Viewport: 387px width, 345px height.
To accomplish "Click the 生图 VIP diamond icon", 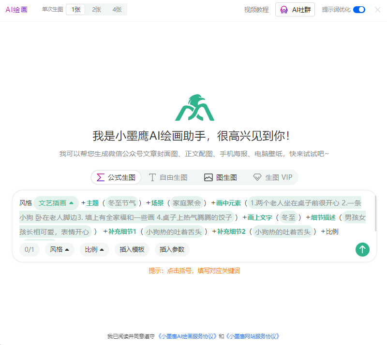I will [x=257, y=177].
